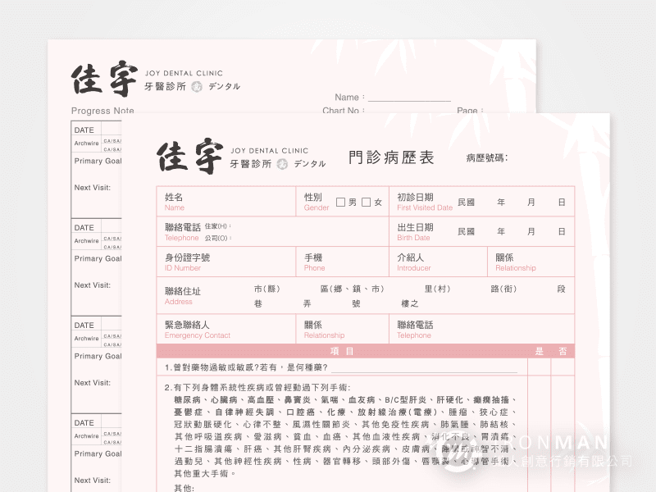Image resolution: width=656 pixels, height=492 pixels.
Task: Click the 市(縣) text in the address row
Action: pyautogui.click(x=266, y=289)
